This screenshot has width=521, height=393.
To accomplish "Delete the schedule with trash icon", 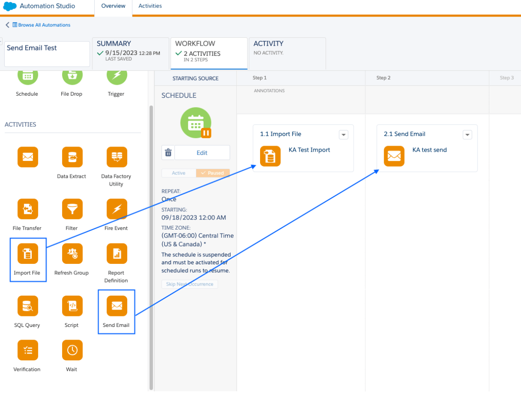I will click(x=168, y=153).
